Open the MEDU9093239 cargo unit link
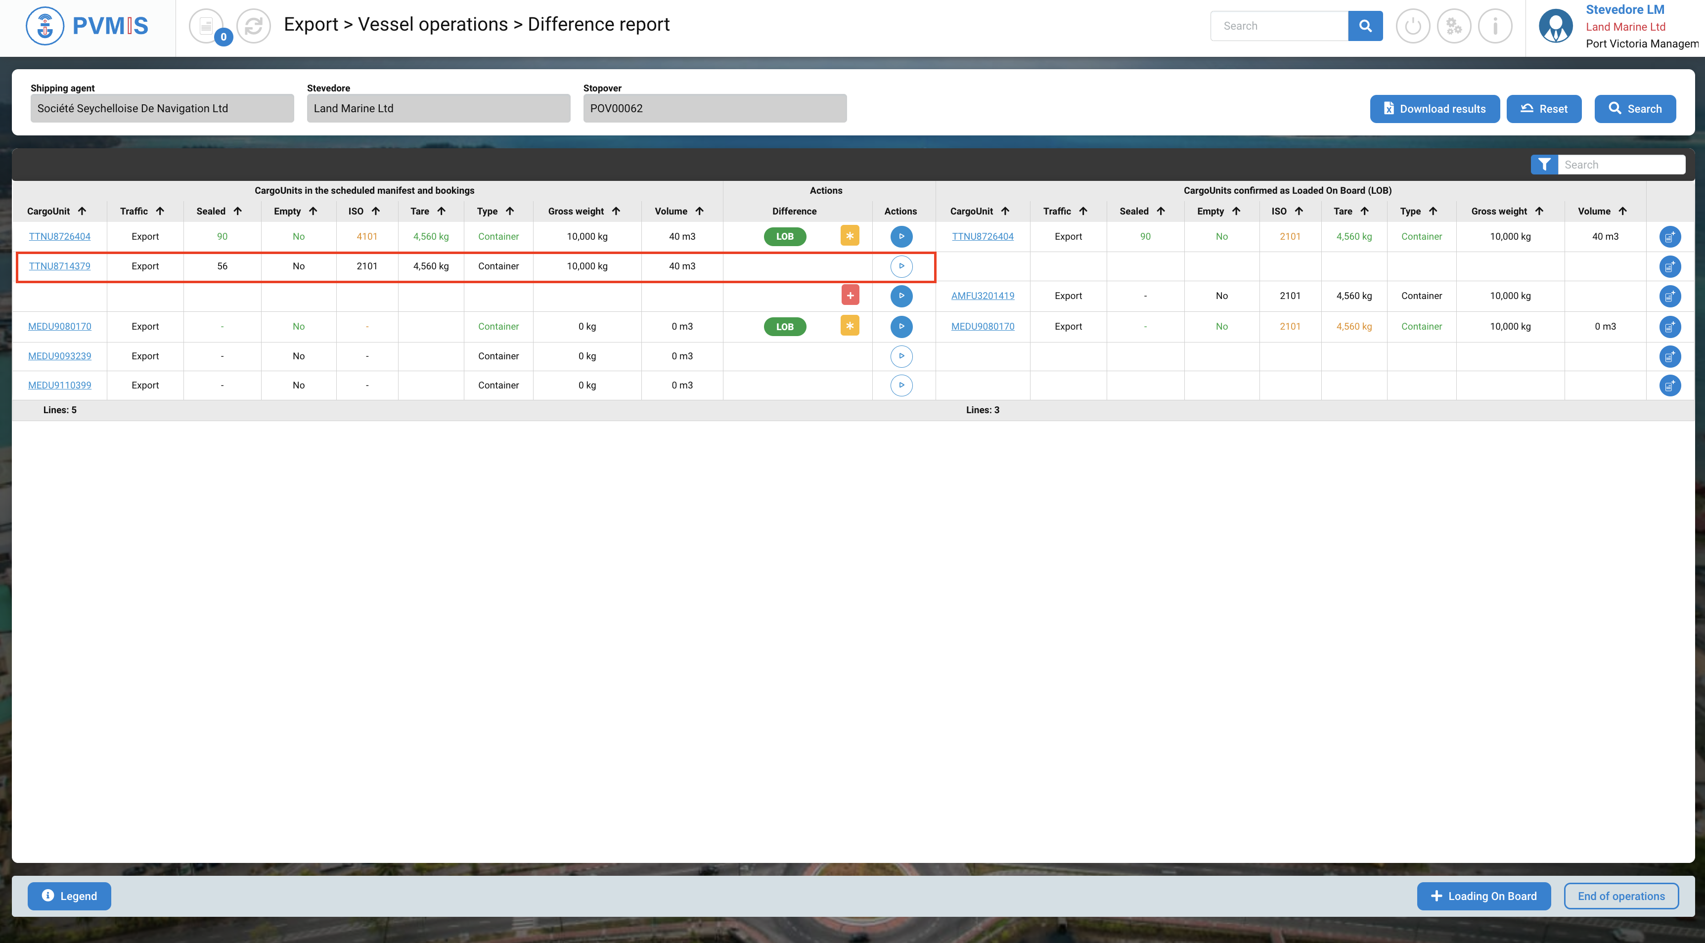This screenshot has height=943, width=1705. (59, 356)
